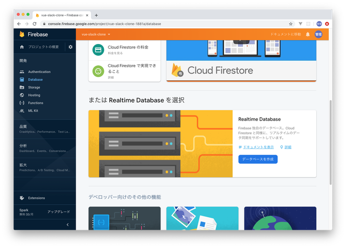The width and height of the screenshot is (346, 248).
Task: Open ドキュメントを表示 link
Action: (x=258, y=147)
